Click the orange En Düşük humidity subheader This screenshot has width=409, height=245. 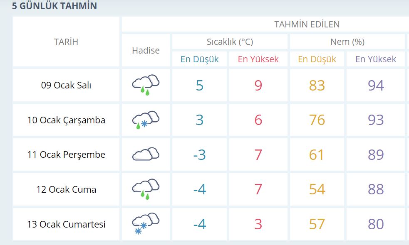click(x=317, y=59)
